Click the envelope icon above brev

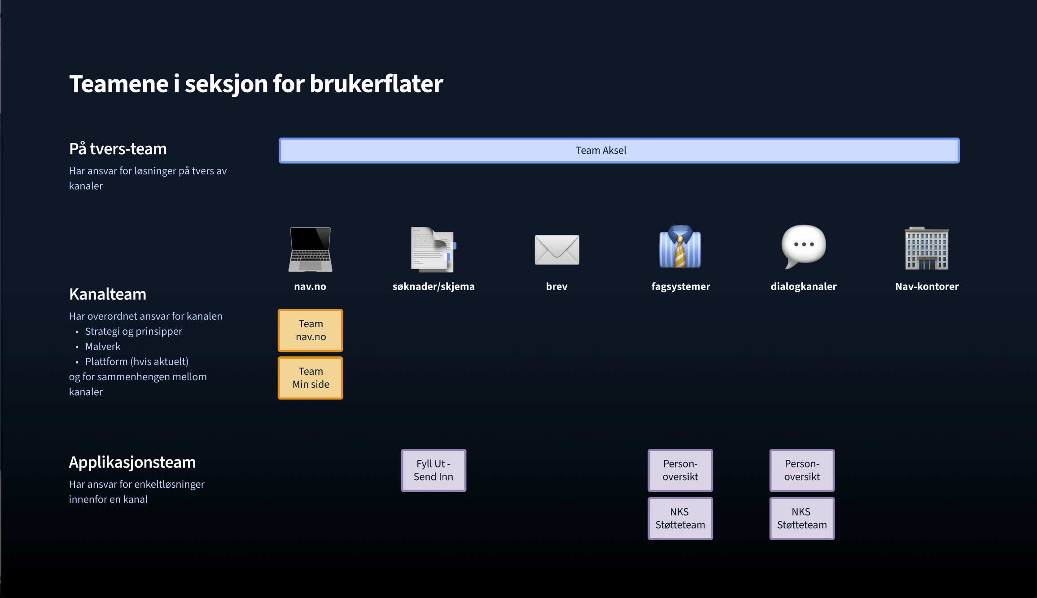(557, 249)
